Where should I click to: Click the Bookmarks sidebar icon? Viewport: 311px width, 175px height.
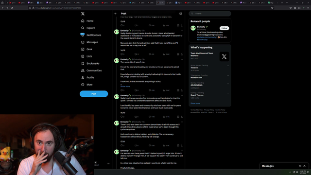pos(83,64)
